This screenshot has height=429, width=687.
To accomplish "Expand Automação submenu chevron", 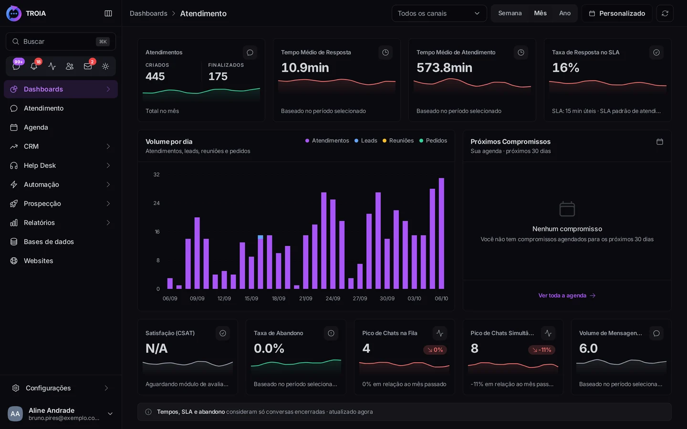I will [108, 184].
